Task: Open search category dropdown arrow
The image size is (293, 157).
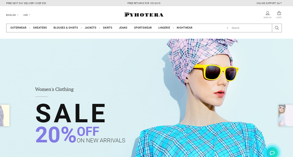Action: [x=227, y=28]
